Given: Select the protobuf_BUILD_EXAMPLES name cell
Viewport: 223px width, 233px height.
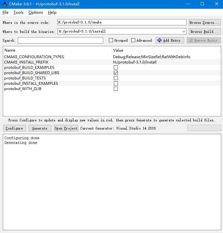Looking at the screenshot, I should [29, 68].
